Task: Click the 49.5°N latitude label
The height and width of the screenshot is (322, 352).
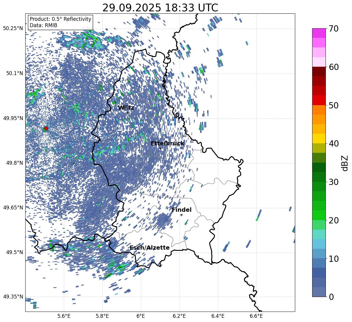Action: pyautogui.click(x=14, y=252)
